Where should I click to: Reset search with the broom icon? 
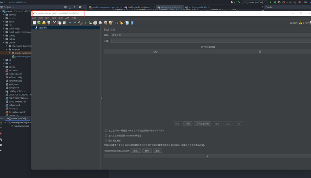point(121,23)
